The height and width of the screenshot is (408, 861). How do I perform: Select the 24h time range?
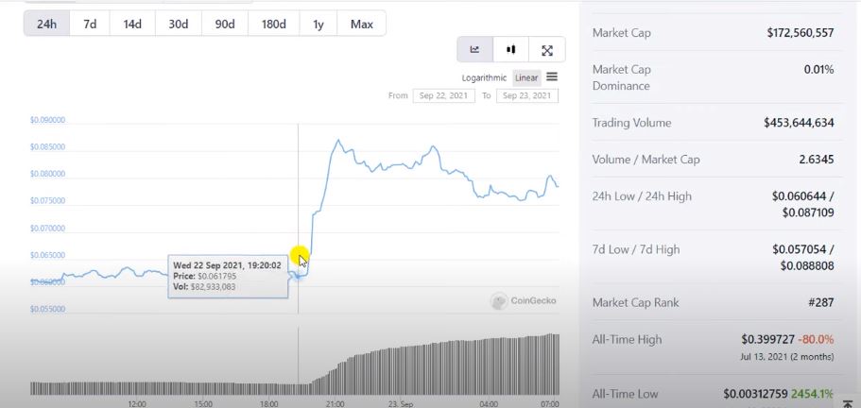[46, 25]
